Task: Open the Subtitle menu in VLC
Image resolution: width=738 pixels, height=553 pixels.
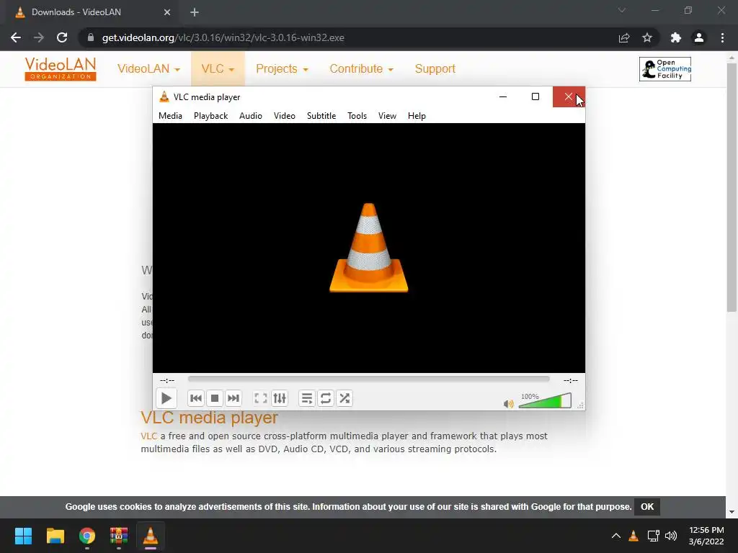Action: click(321, 116)
